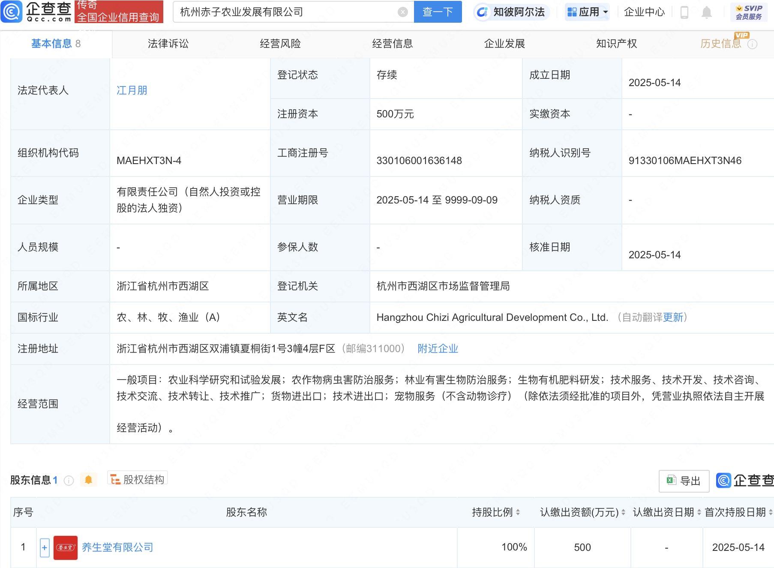Select English name Hangzhou Chizi Agricultural Development

[492, 317]
